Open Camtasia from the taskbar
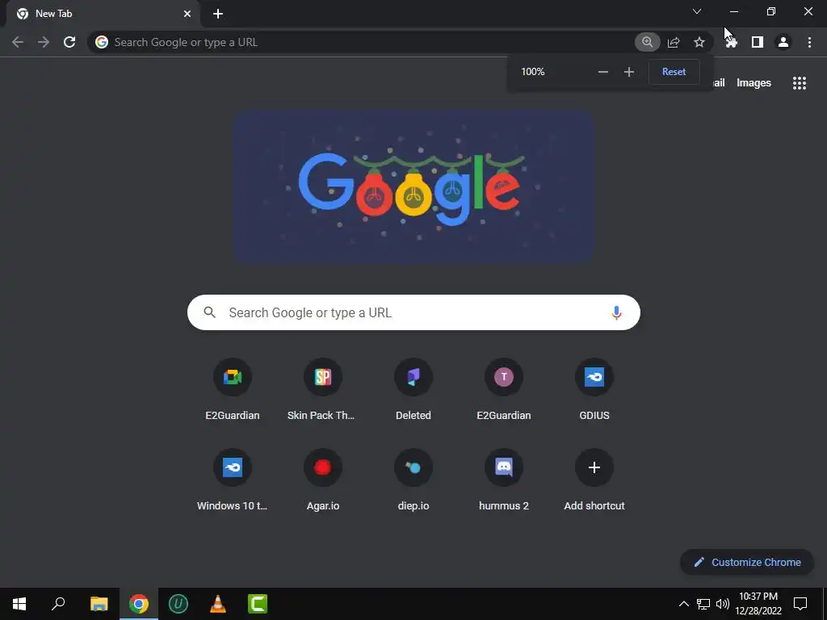The height and width of the screenshot is (620, 827). coord(258,604)
